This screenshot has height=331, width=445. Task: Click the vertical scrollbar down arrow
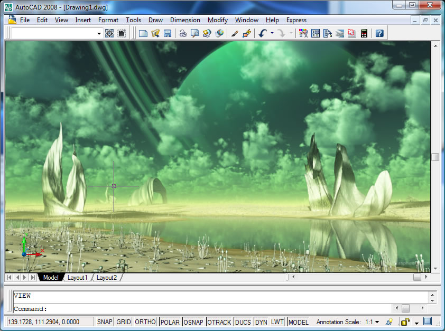point(435,268)
